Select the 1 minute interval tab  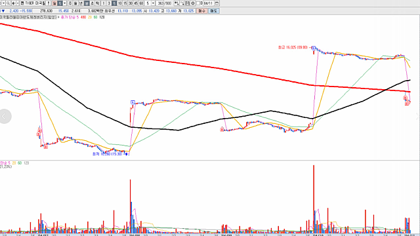pyautogui.click(x=104, y=3)
